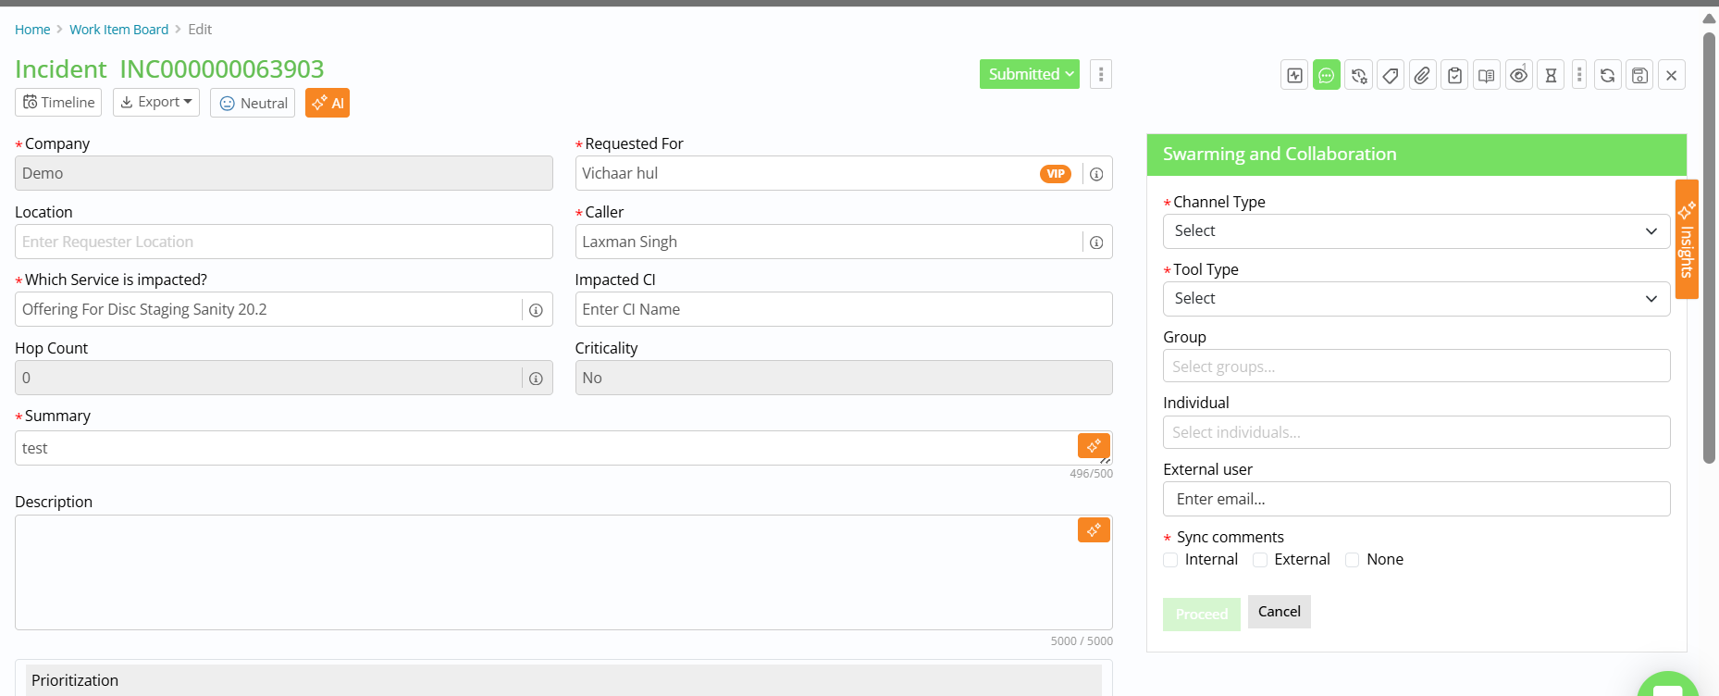Click the hourglass icon in the toolbar
Viewport: 1719px width, 696px height.
1551,75
